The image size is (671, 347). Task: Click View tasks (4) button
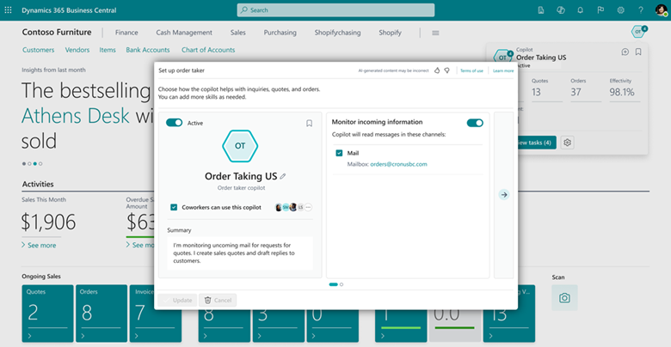[x=535, y=143]
